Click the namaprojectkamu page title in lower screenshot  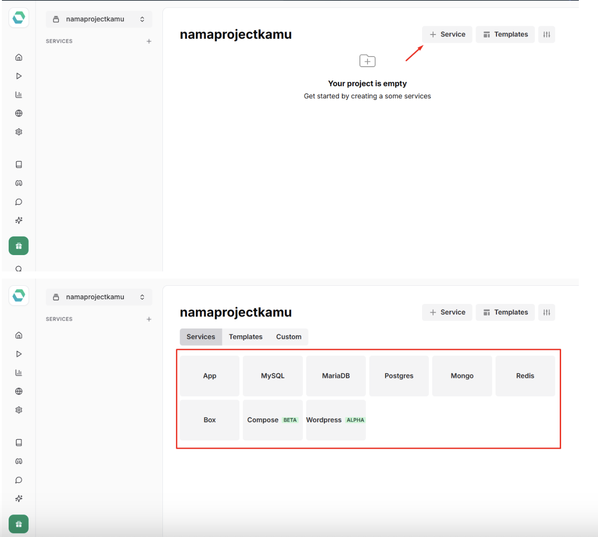point(236,313)
